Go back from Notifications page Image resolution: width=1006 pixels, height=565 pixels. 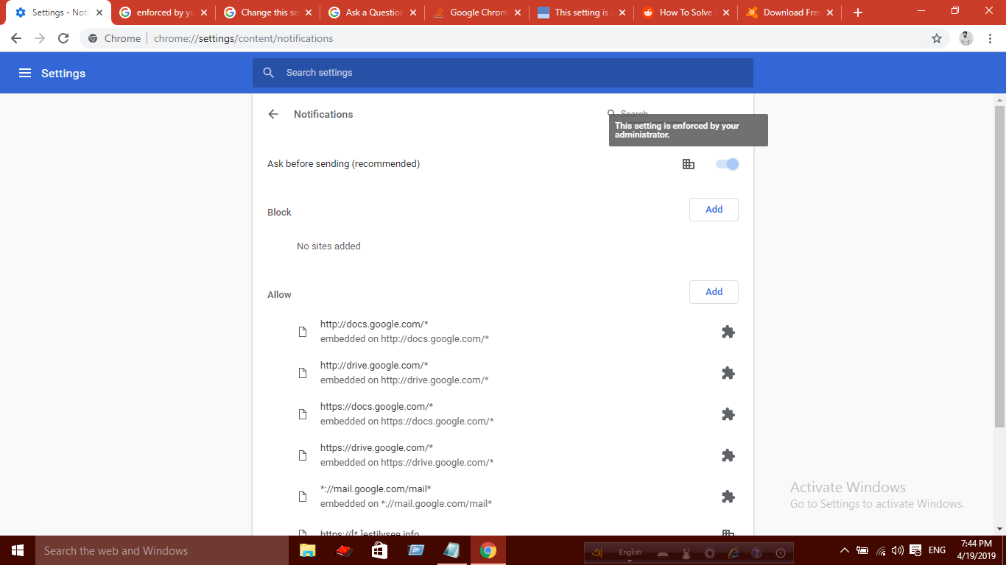pos(273,114)
